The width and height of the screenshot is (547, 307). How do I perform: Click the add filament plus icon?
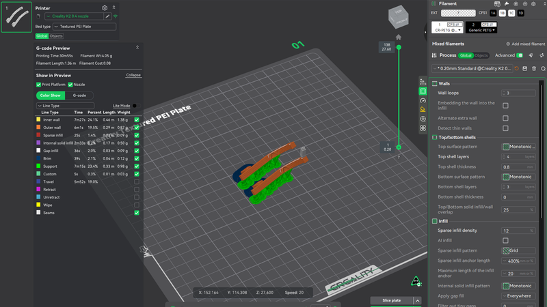point(516,4)
